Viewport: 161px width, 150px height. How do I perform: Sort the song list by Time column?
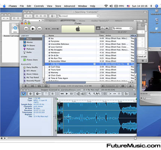tap(100, 36)
